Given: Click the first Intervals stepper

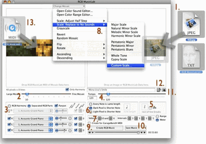Looking at the screenshot, I should [x=129, y=118].
